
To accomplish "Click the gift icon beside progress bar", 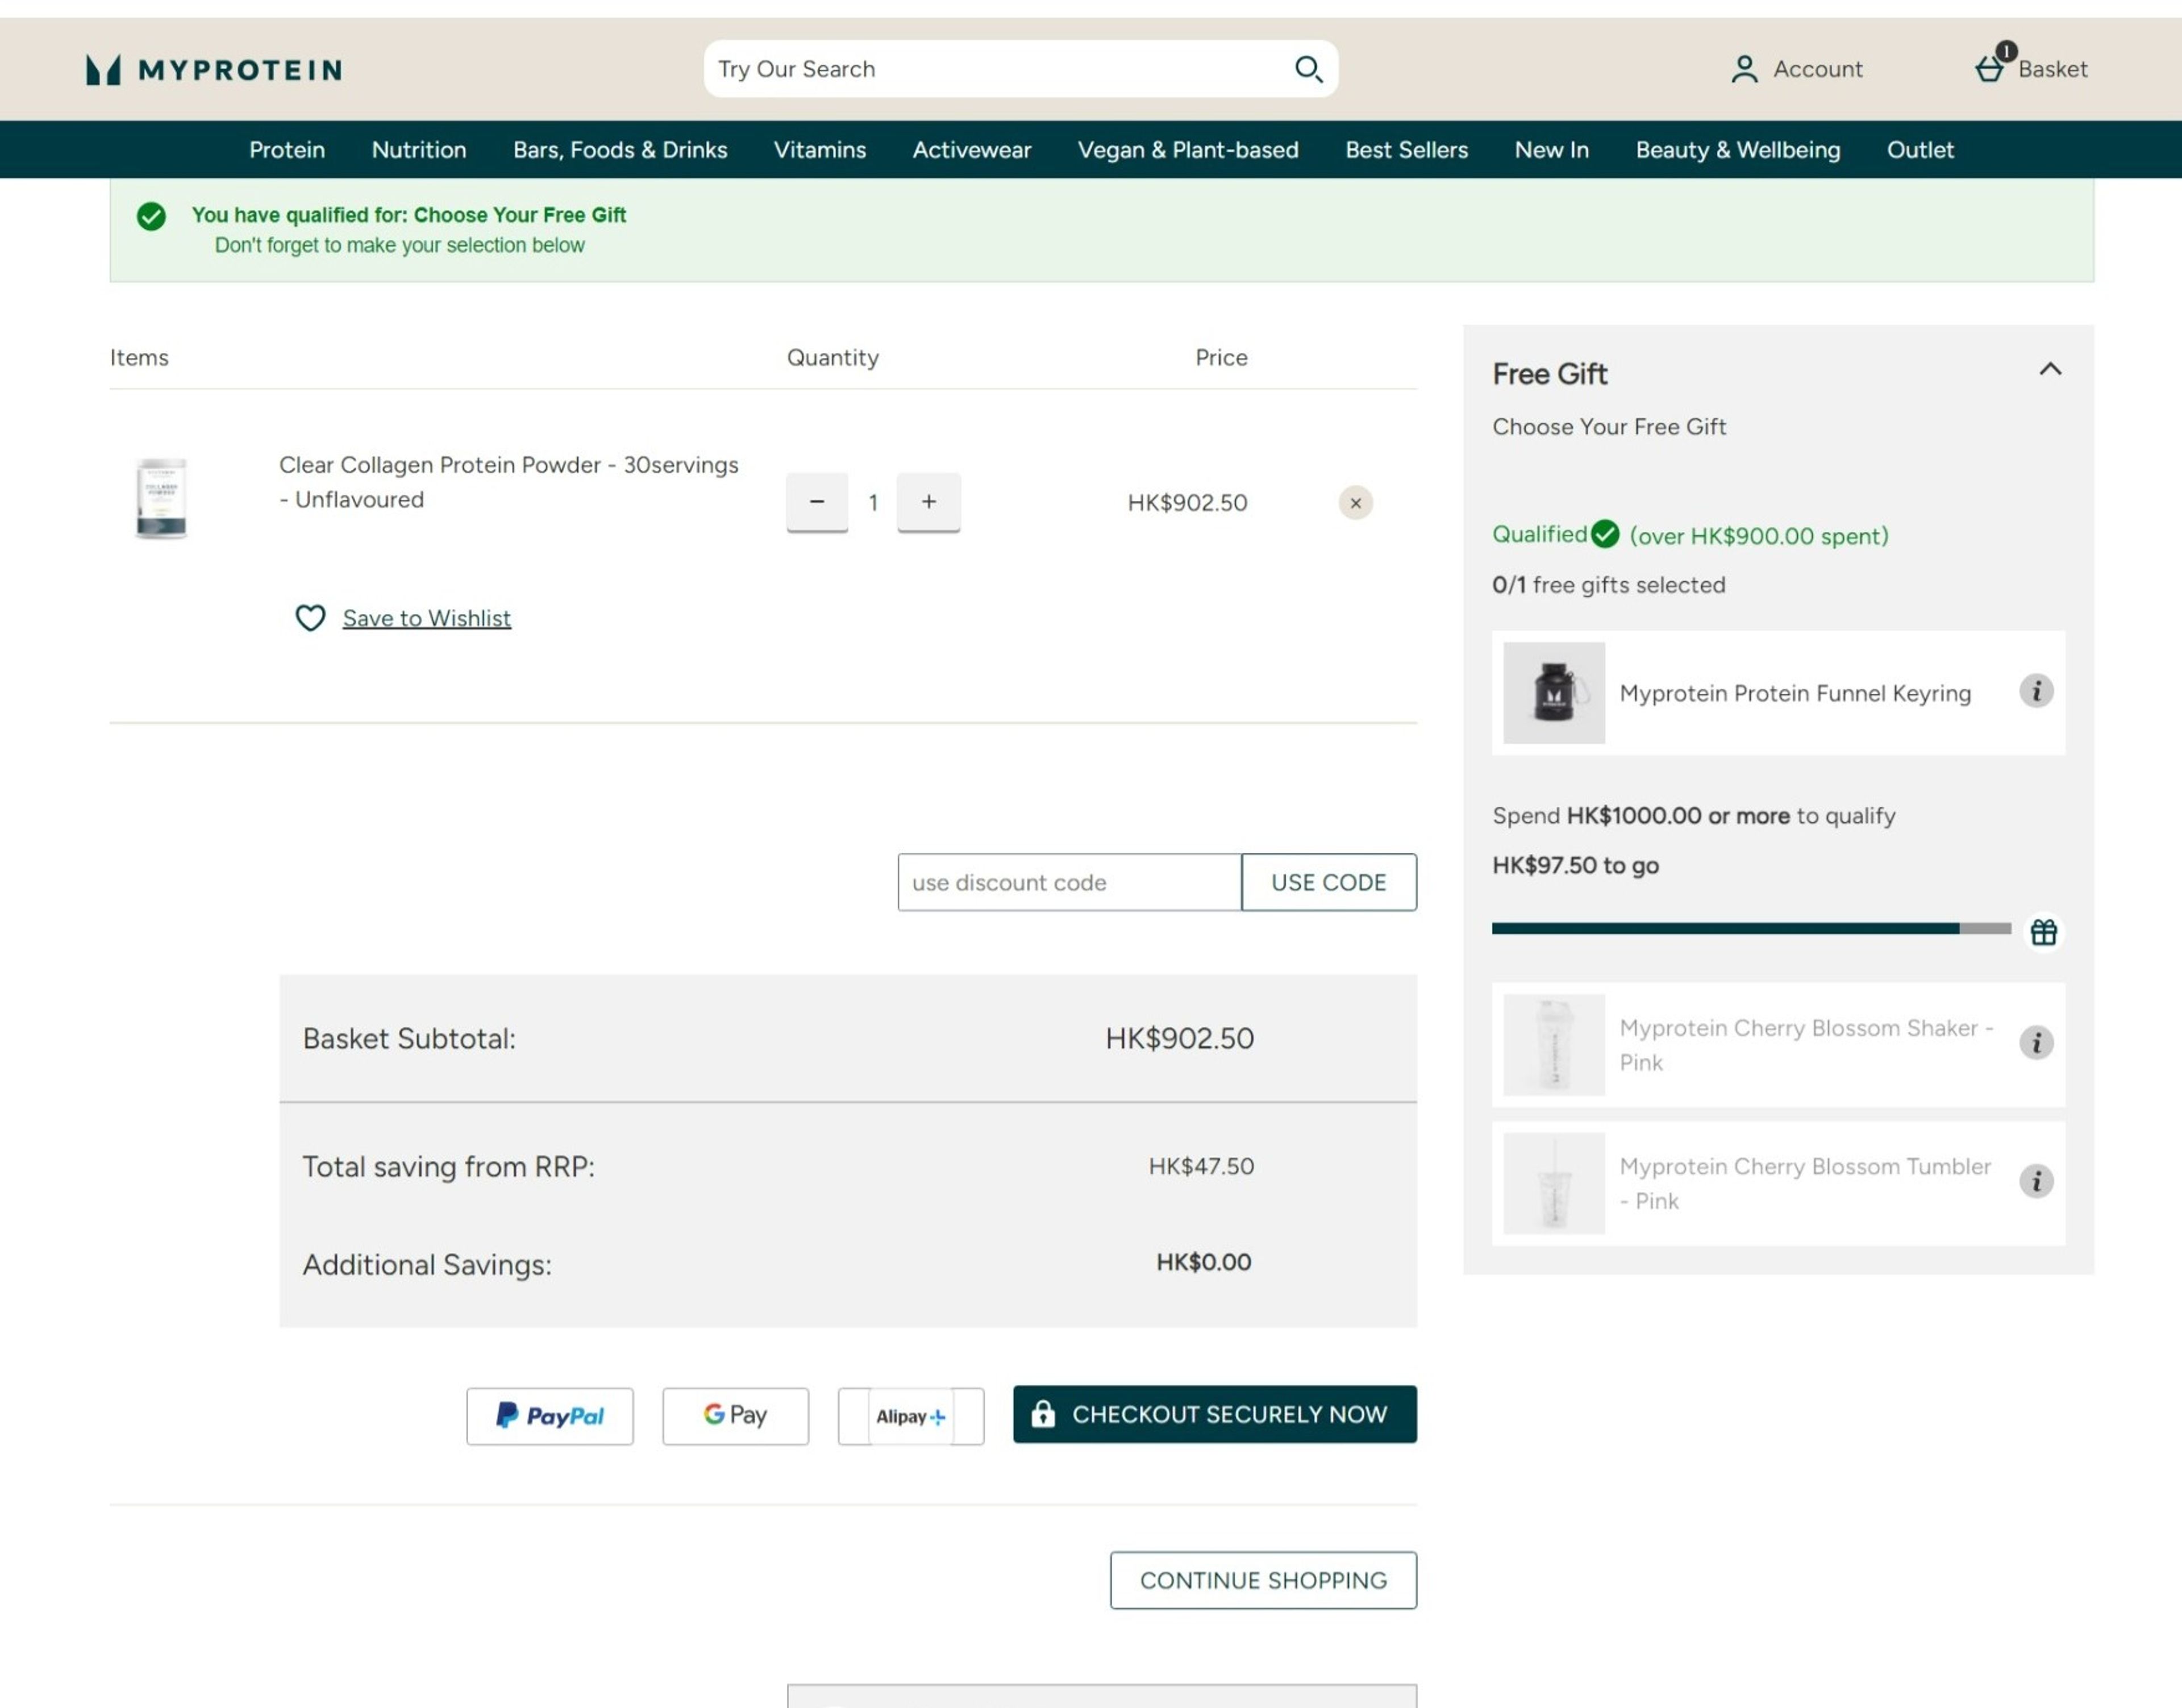I will [2044, 932].
